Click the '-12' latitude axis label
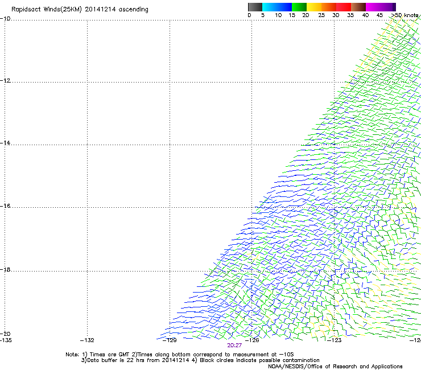This screenshot has height=370, width=421. 5,81
